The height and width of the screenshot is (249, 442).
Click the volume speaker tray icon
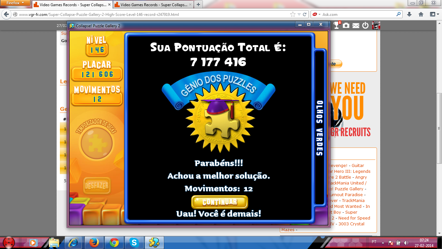[x=406, y=243]
